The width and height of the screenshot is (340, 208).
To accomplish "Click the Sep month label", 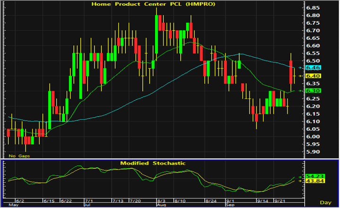I will (230, 205).
